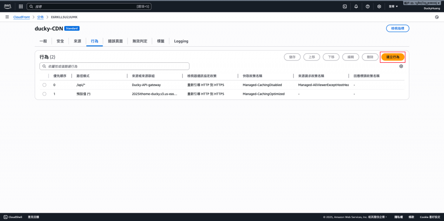Click the Managed-CachingDisabled cell

point(262,85)
